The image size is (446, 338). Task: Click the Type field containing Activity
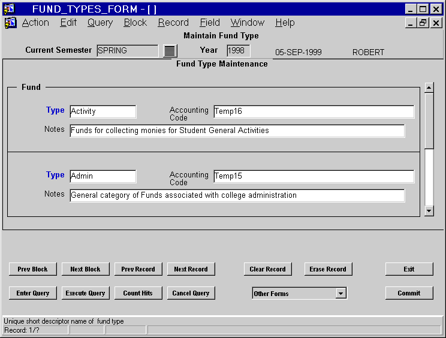coord(103,111)
